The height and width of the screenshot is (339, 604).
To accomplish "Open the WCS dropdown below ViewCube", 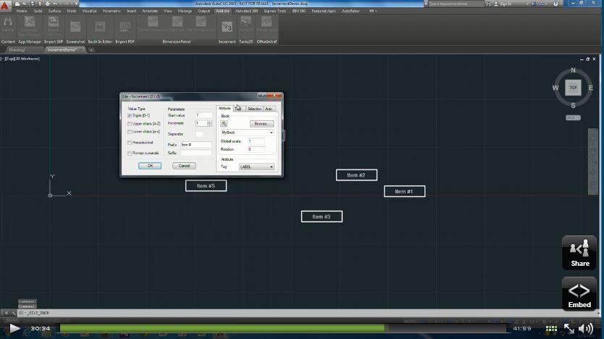I will (x=573, y=117).
